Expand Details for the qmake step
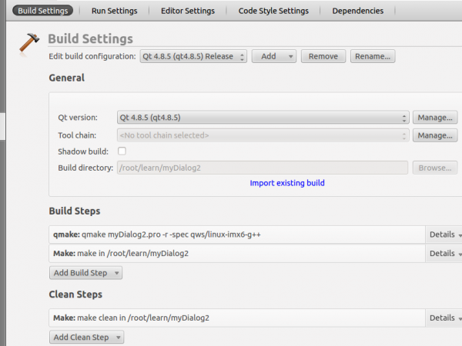Image resolution: width=462 pixels, height=346 pixels. (444, 234)
